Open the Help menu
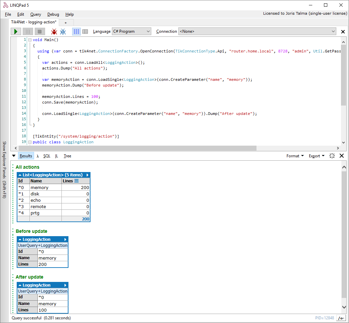 click(69, 14)
